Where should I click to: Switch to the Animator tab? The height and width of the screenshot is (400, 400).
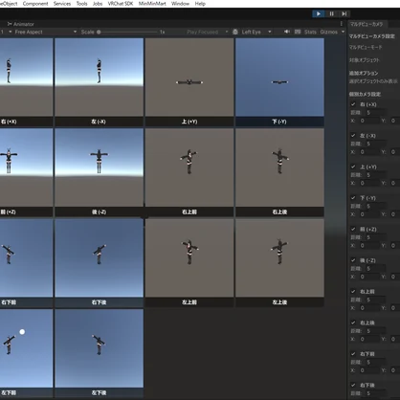(21, 24)
